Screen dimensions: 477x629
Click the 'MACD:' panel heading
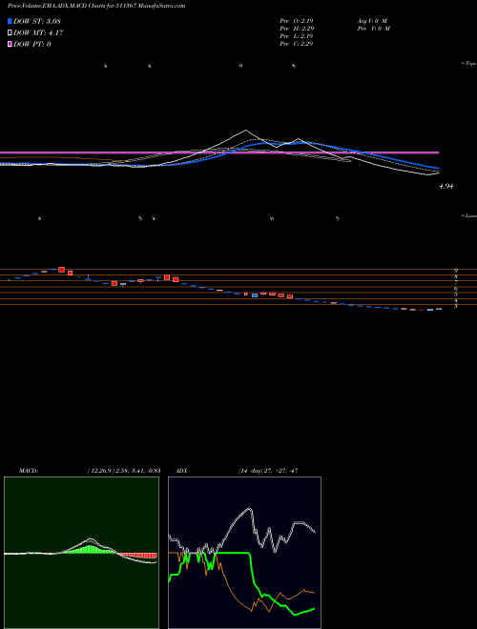point(29,471)
